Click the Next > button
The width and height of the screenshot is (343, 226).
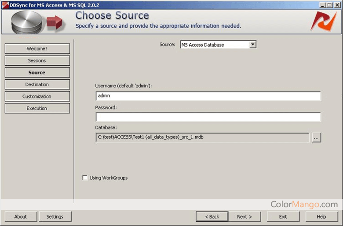click(244, 217)
